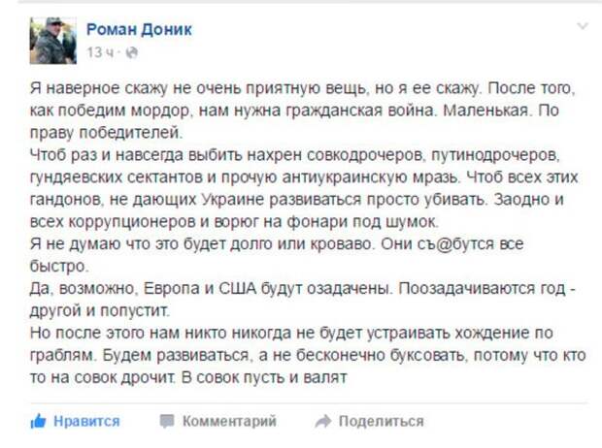Click the word 'США' in the post
The width and height of the screenshot is (602, 448).
[237, 288]
